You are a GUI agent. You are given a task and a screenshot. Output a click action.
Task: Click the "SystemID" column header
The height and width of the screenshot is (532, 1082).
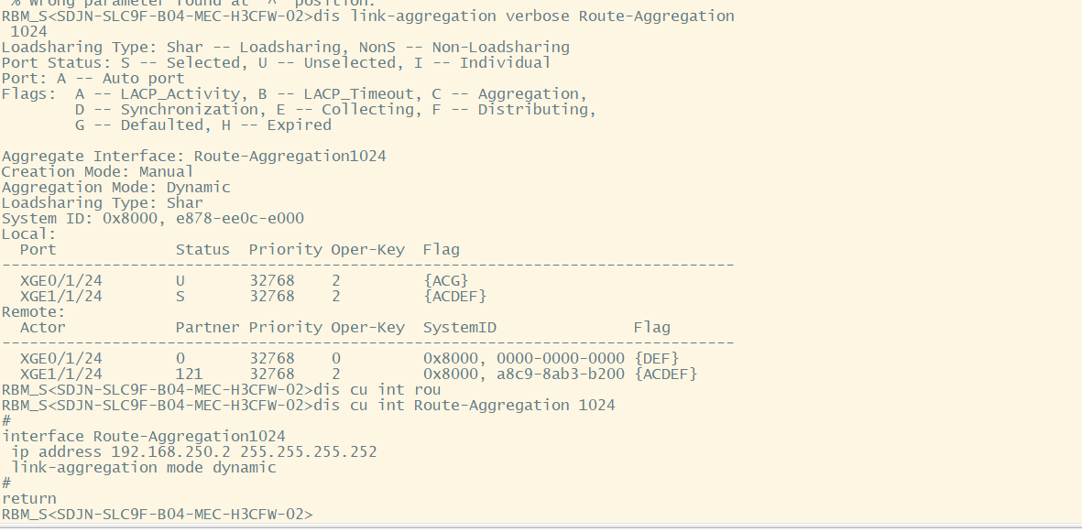(459, 328)
